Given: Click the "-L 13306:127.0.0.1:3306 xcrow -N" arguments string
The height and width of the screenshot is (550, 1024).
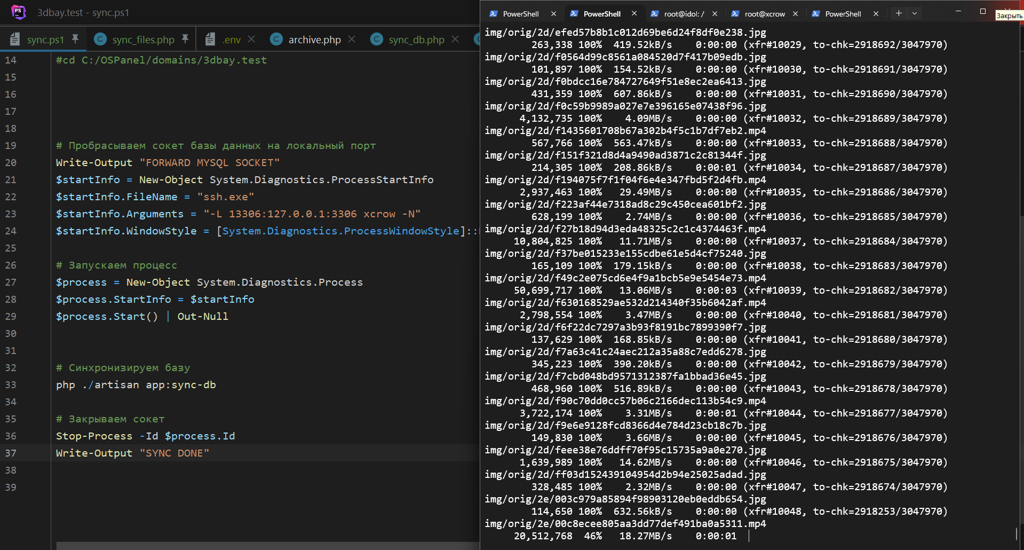Looking at the screenshot, I should pos(312,214).
